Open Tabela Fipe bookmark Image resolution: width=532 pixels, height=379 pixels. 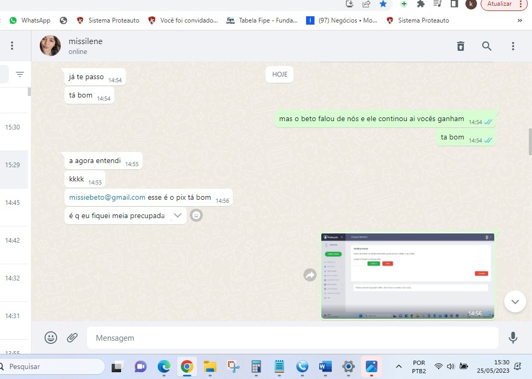(262, 20)
